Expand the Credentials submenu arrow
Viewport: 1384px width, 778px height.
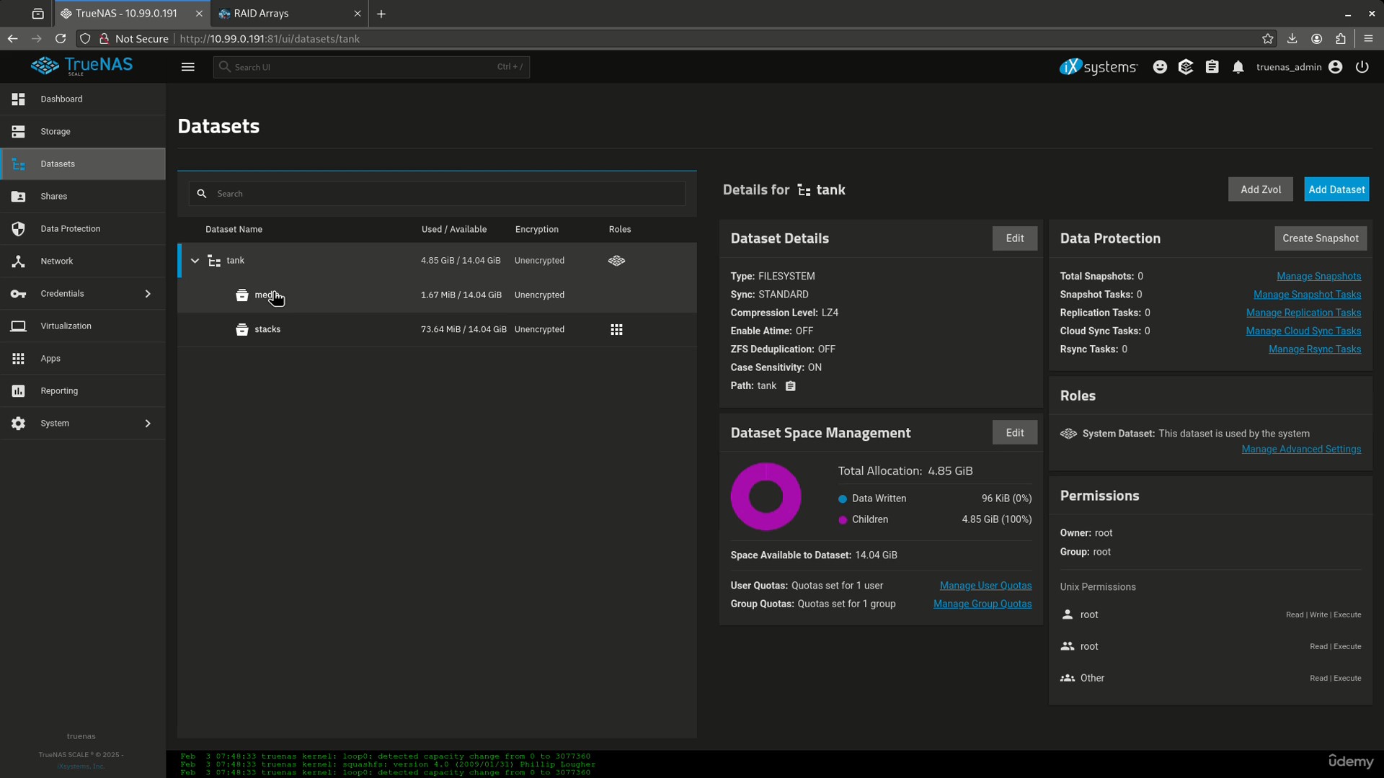tap(148, 293)
